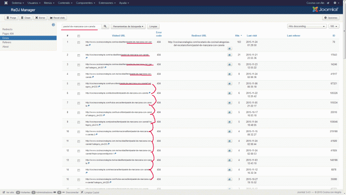
Task: Sort by Error code column
Action: (x=159, y=34)
